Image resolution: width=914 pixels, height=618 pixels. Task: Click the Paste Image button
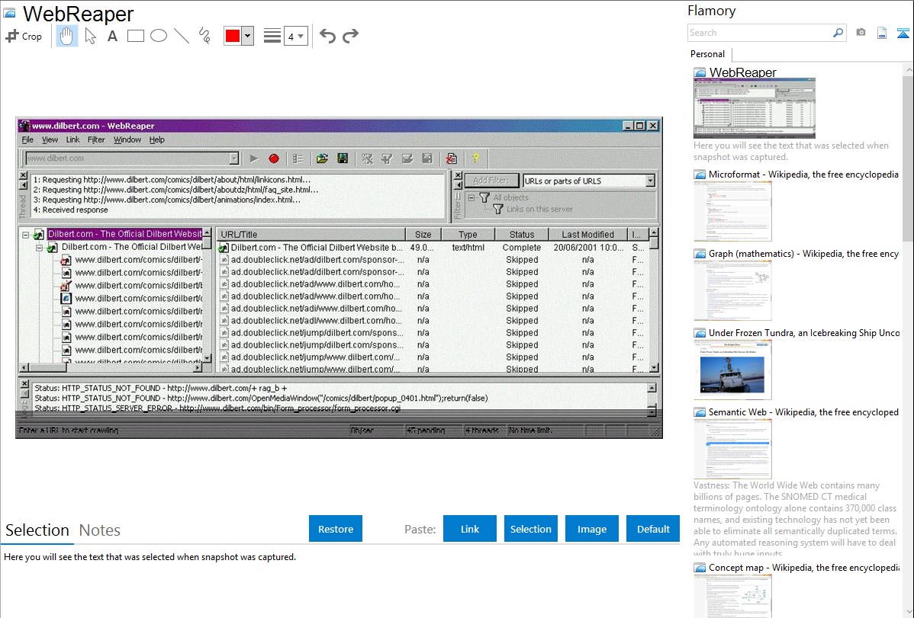point(592,529)
